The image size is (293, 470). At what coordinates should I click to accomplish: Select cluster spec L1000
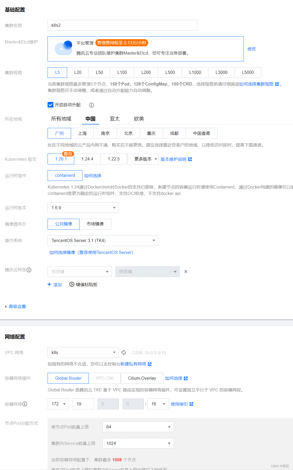pyautogui.click(x=195, y=73)
